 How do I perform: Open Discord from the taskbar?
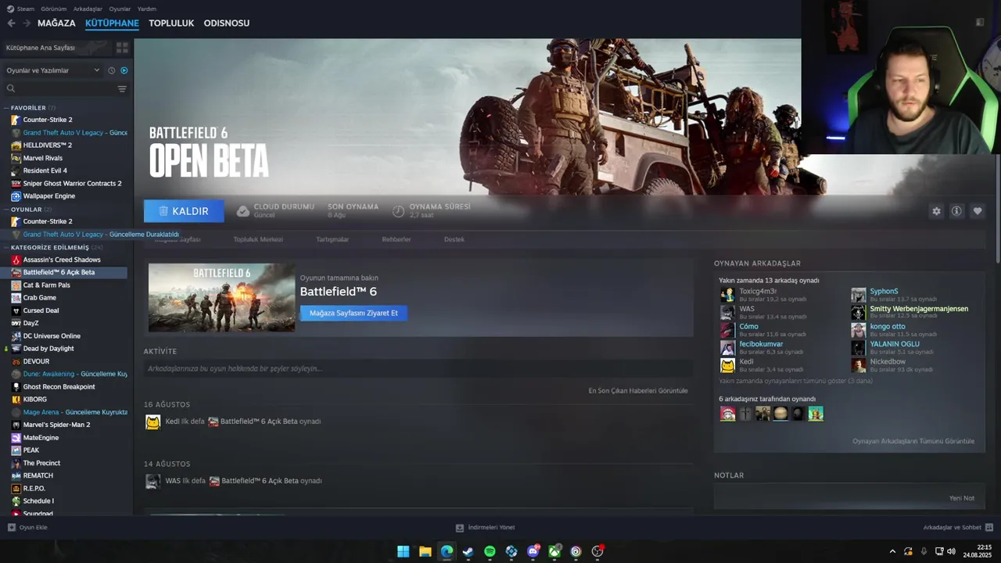(x=533, y=551)
